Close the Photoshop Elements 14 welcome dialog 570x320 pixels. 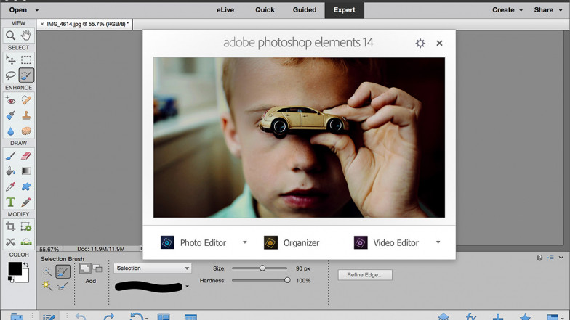tap(439, 44)
